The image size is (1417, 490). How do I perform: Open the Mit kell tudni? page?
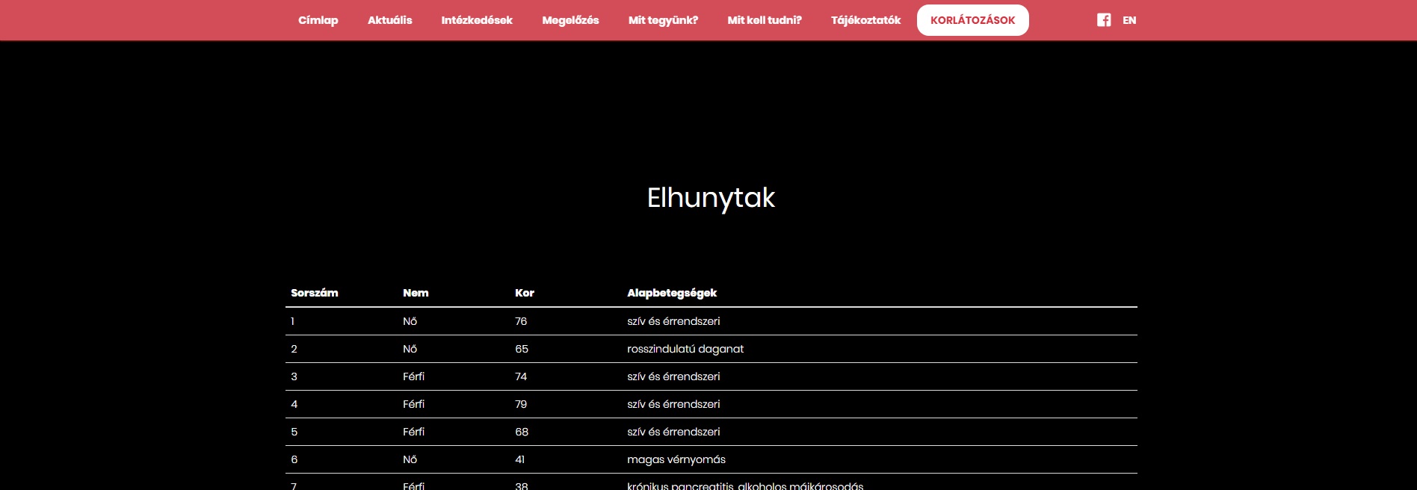point(764,20)
